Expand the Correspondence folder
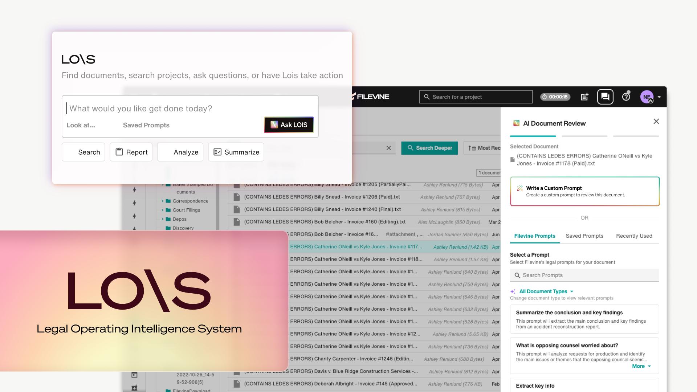This screenshot has width=697, height=392. (x=162, y=201)
